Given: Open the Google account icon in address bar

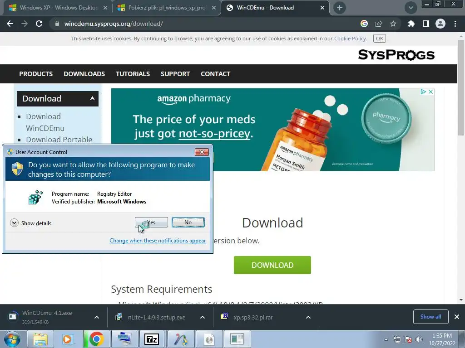Looking at the screenshot, I should pos(364,24).
